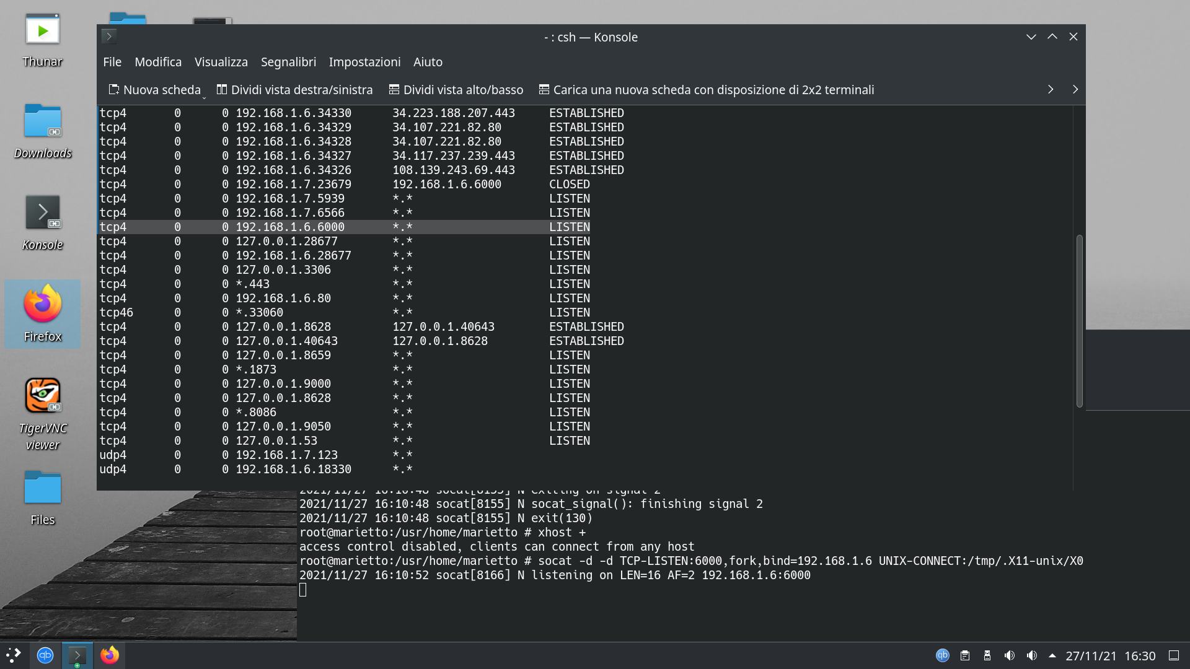Open the Visualizza menu
The height and width of the screenshot is (669, 1190).
tap(221, 62)
